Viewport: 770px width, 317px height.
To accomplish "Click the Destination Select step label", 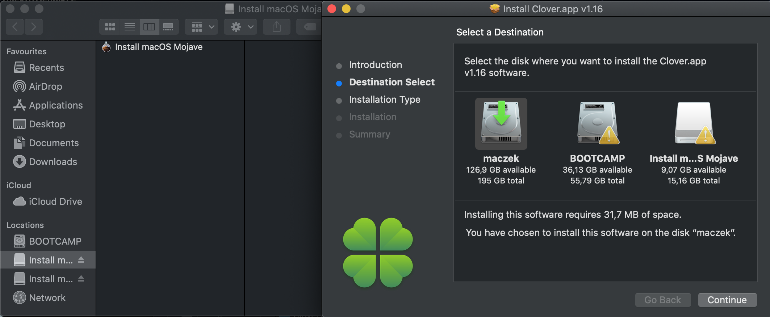I will click(x=392, y=82).
